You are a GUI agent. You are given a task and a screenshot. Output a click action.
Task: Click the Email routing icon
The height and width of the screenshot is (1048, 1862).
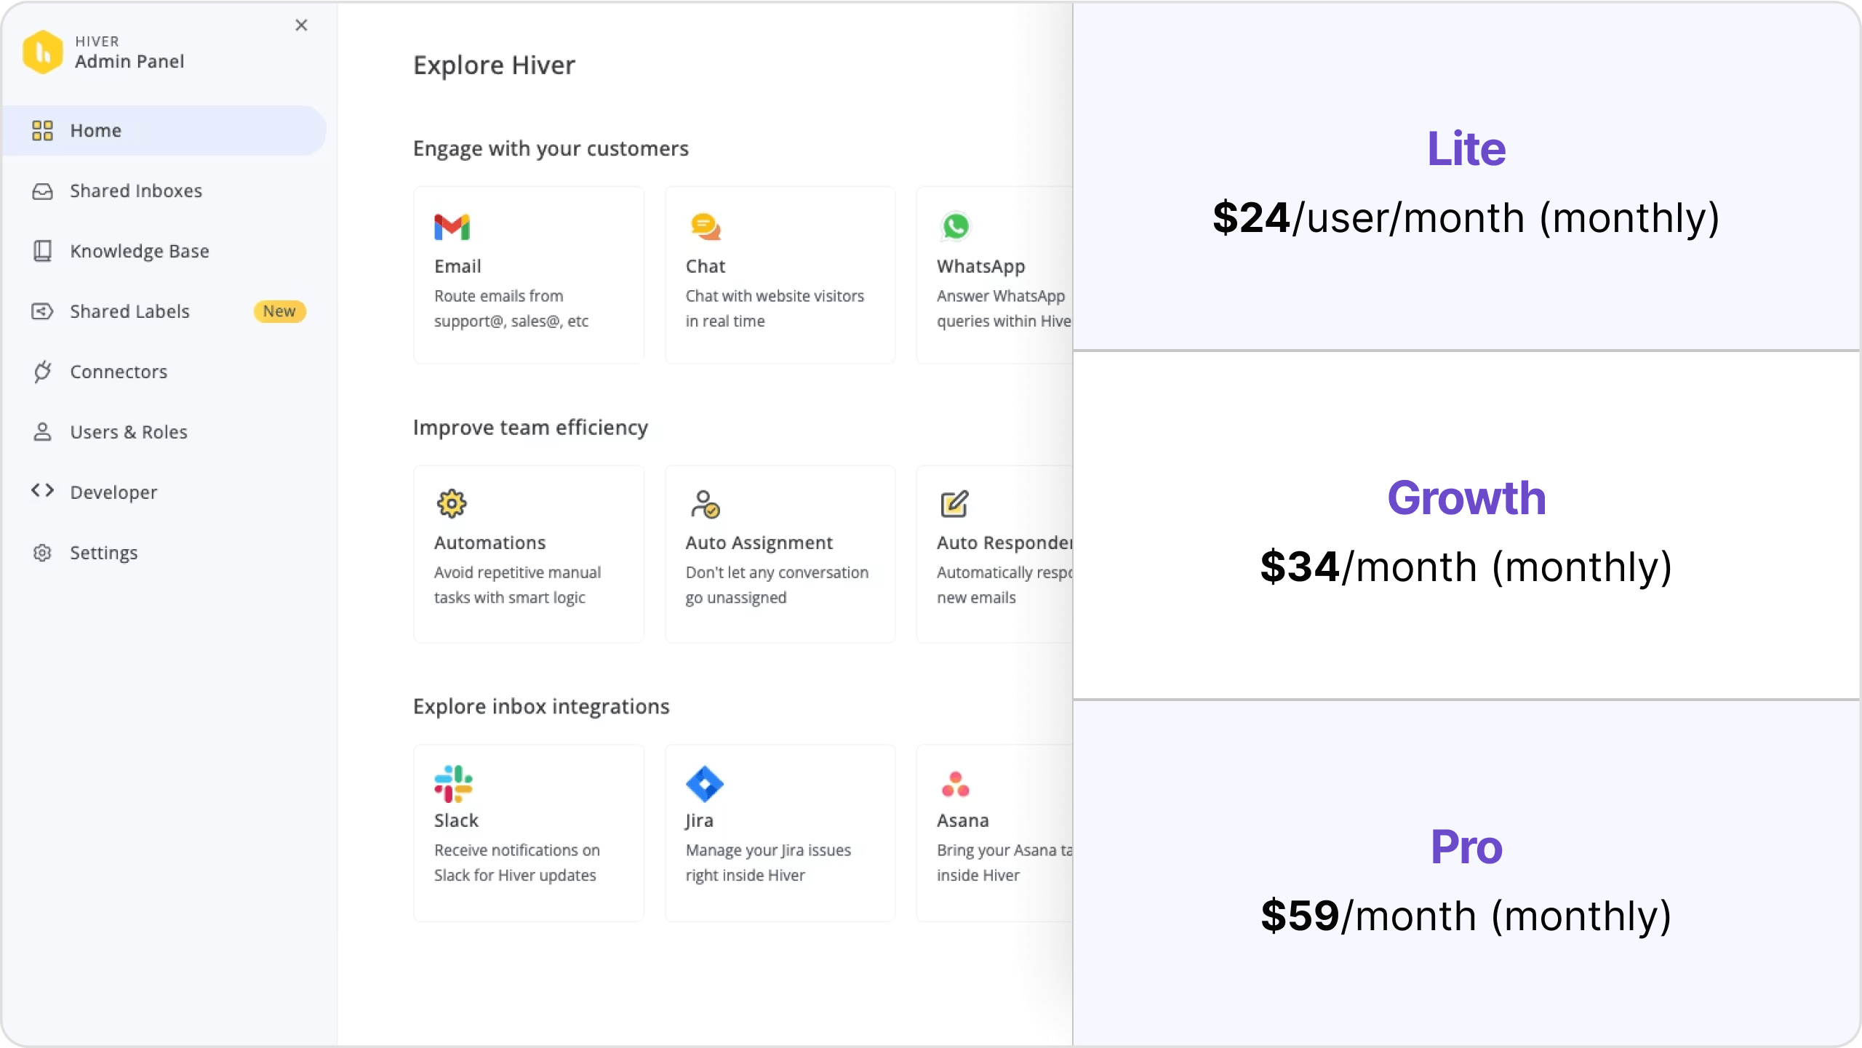point(452,226)
